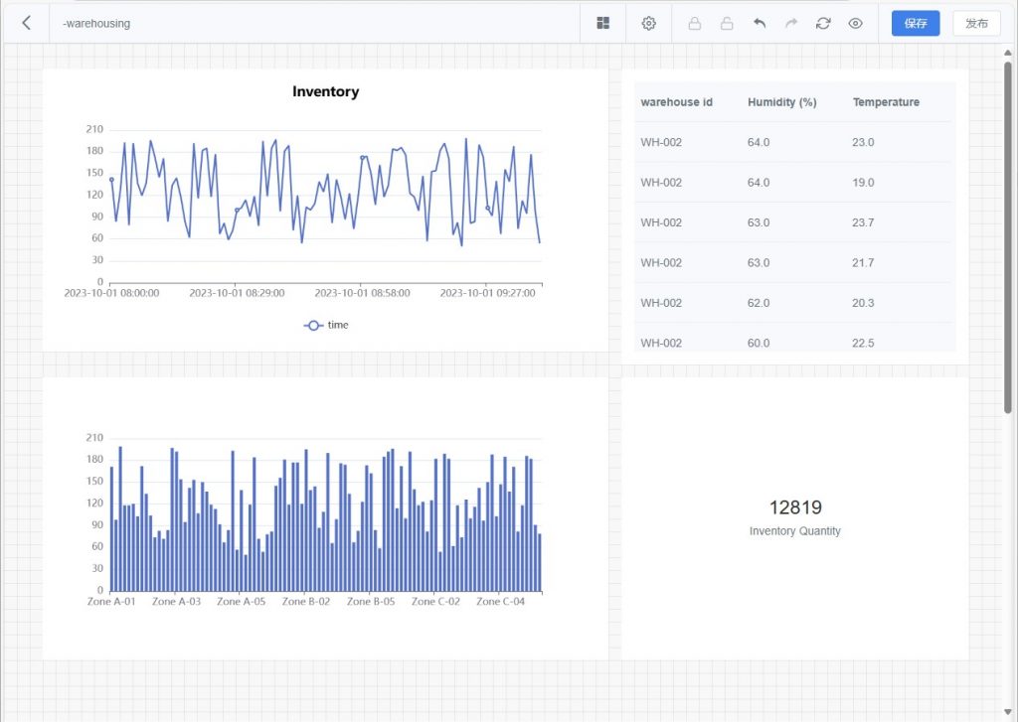Open the component layout grid icon
The image size is (1018, 722).
[x=602, y=23]
